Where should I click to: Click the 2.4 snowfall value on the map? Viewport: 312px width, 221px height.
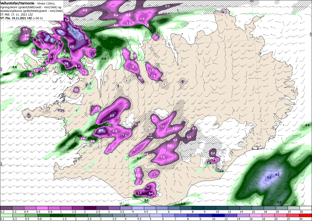pos(77,66)
